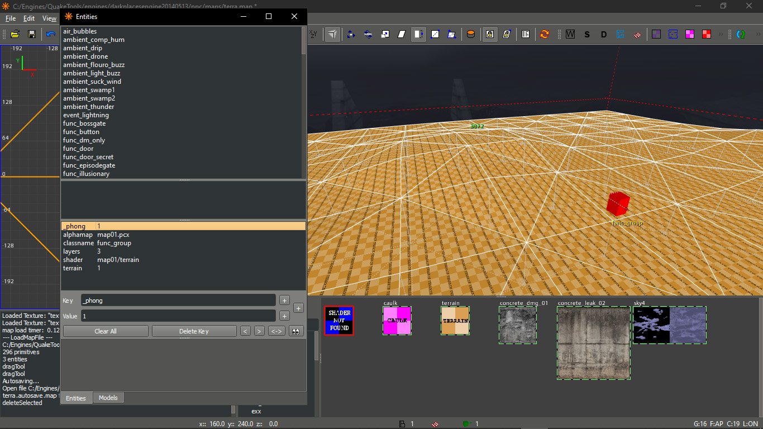
Task: Toggle the second padlock texture lock icon
Action: (507, 34)
